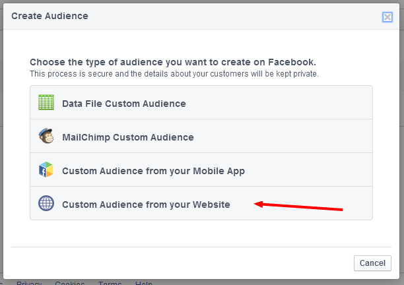Click the 'Choose the type of audience' heading

[x=173, y=62]
